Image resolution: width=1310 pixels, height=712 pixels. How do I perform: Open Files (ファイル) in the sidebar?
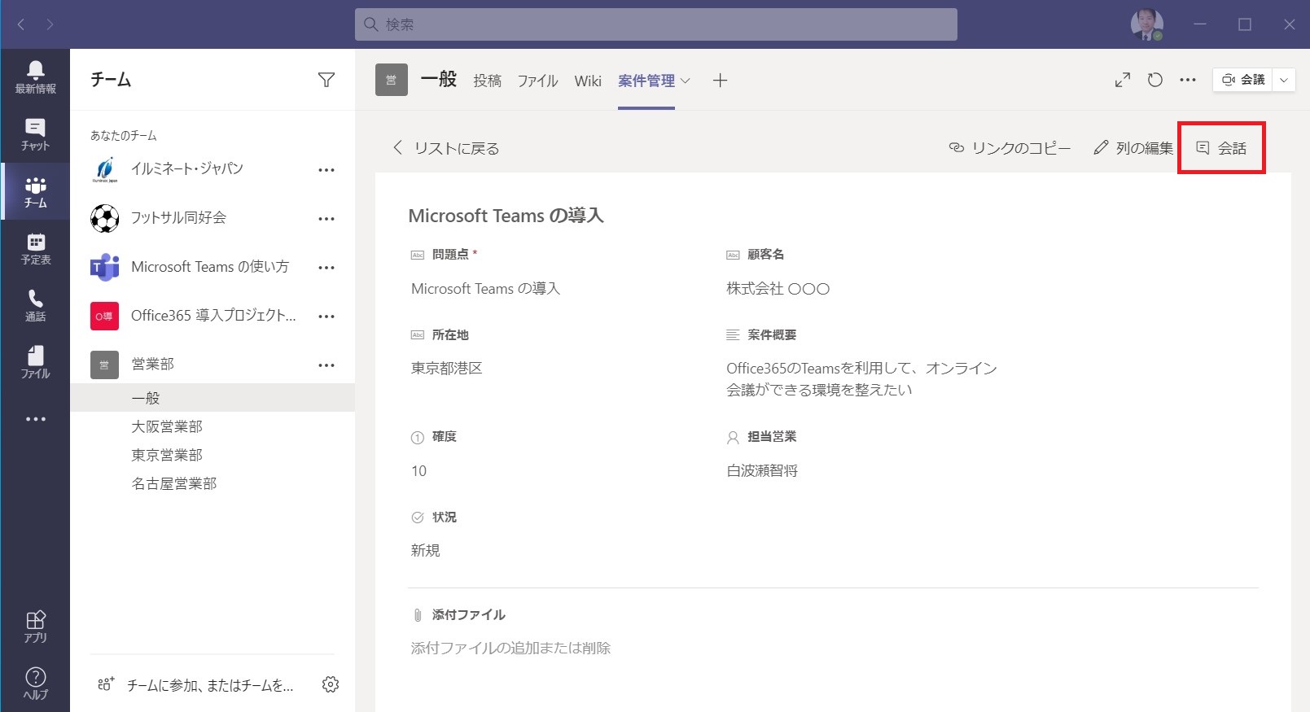(x=35, y=362)
